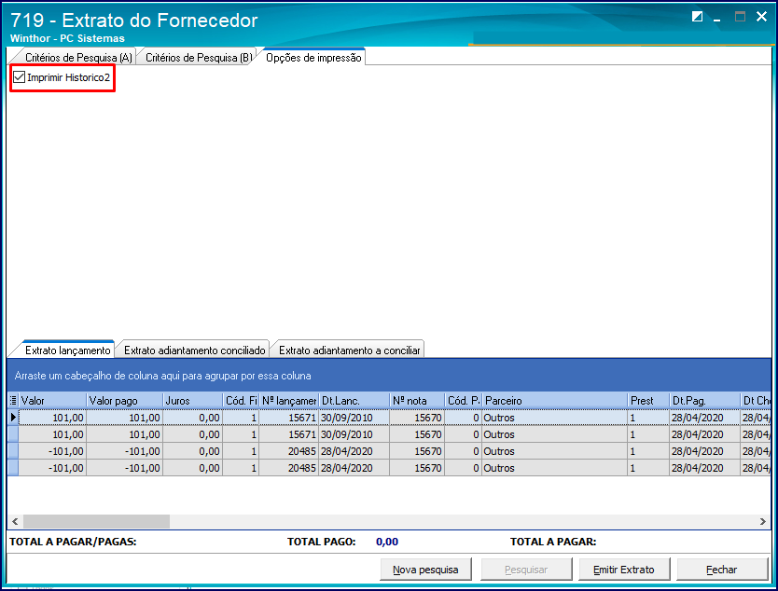Select the current-row indicator arrow of first row
Viewport: 778px width, 591px height.
[x=13, y=418]
